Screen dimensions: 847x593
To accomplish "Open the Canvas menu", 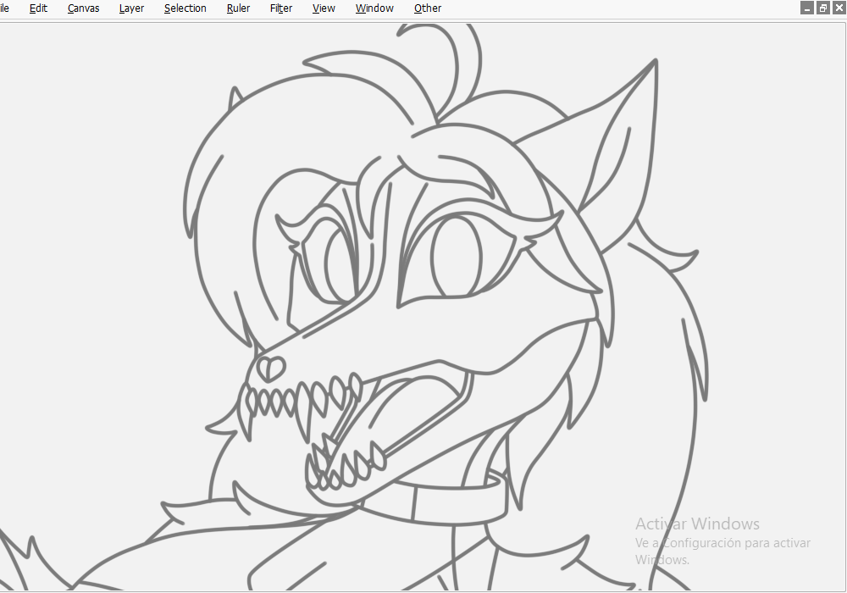I will (83, 8).
